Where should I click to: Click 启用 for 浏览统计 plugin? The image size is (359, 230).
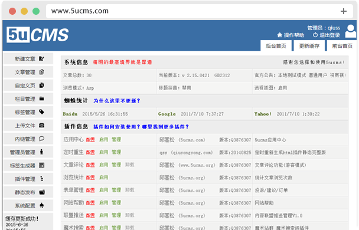[103, 177]
